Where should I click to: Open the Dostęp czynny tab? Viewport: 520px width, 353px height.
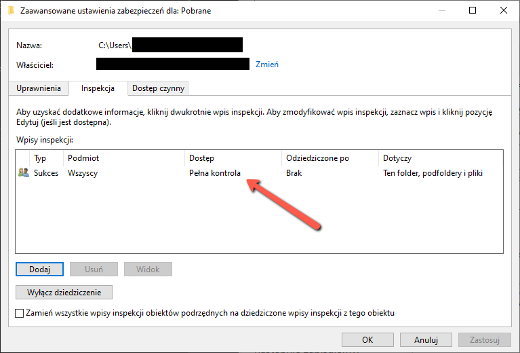(158, 88)
